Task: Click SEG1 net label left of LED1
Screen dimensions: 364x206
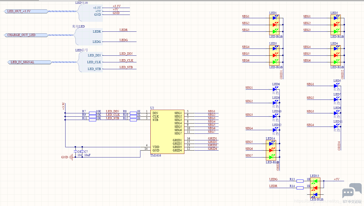Action: tap(246, 17)
